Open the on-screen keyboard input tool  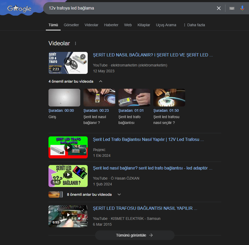(232, 8)
